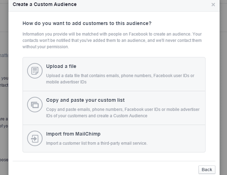Click the 'How do you want to add customers' heading

87,23
